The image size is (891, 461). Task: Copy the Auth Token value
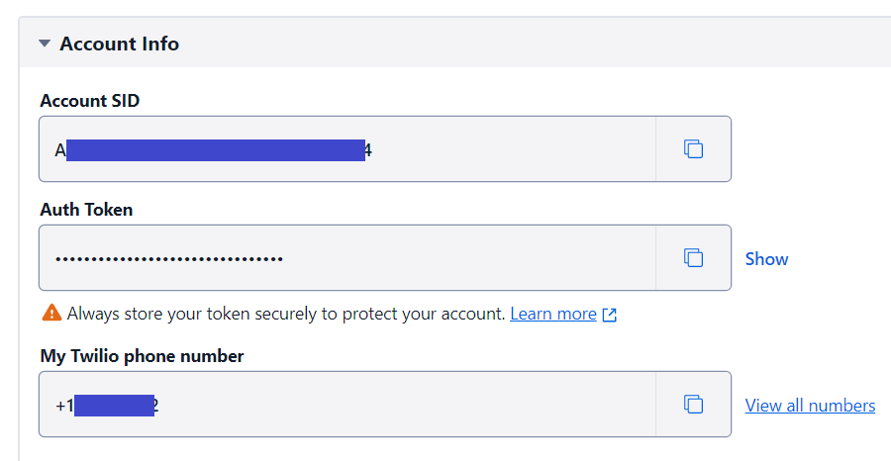tap(693, 258)
